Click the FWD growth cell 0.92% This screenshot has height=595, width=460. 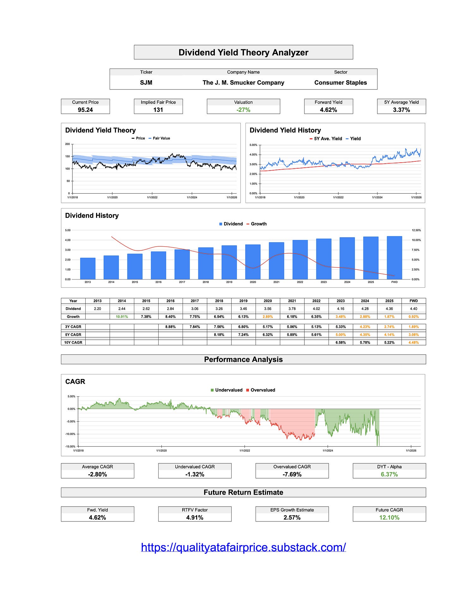pyautogui.click(x=414, y=316)
